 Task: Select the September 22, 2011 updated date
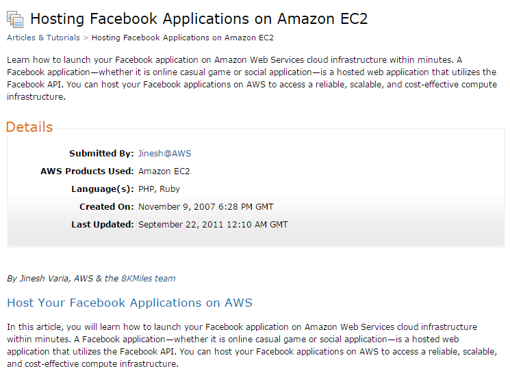(x=213, y=225)
